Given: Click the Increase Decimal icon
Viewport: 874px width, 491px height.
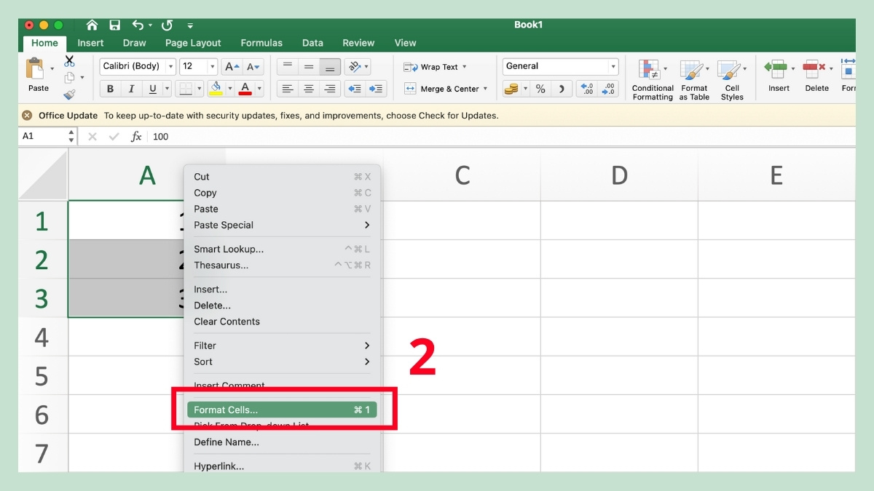Looking at the screenshot, I should [x=587, y=89].
